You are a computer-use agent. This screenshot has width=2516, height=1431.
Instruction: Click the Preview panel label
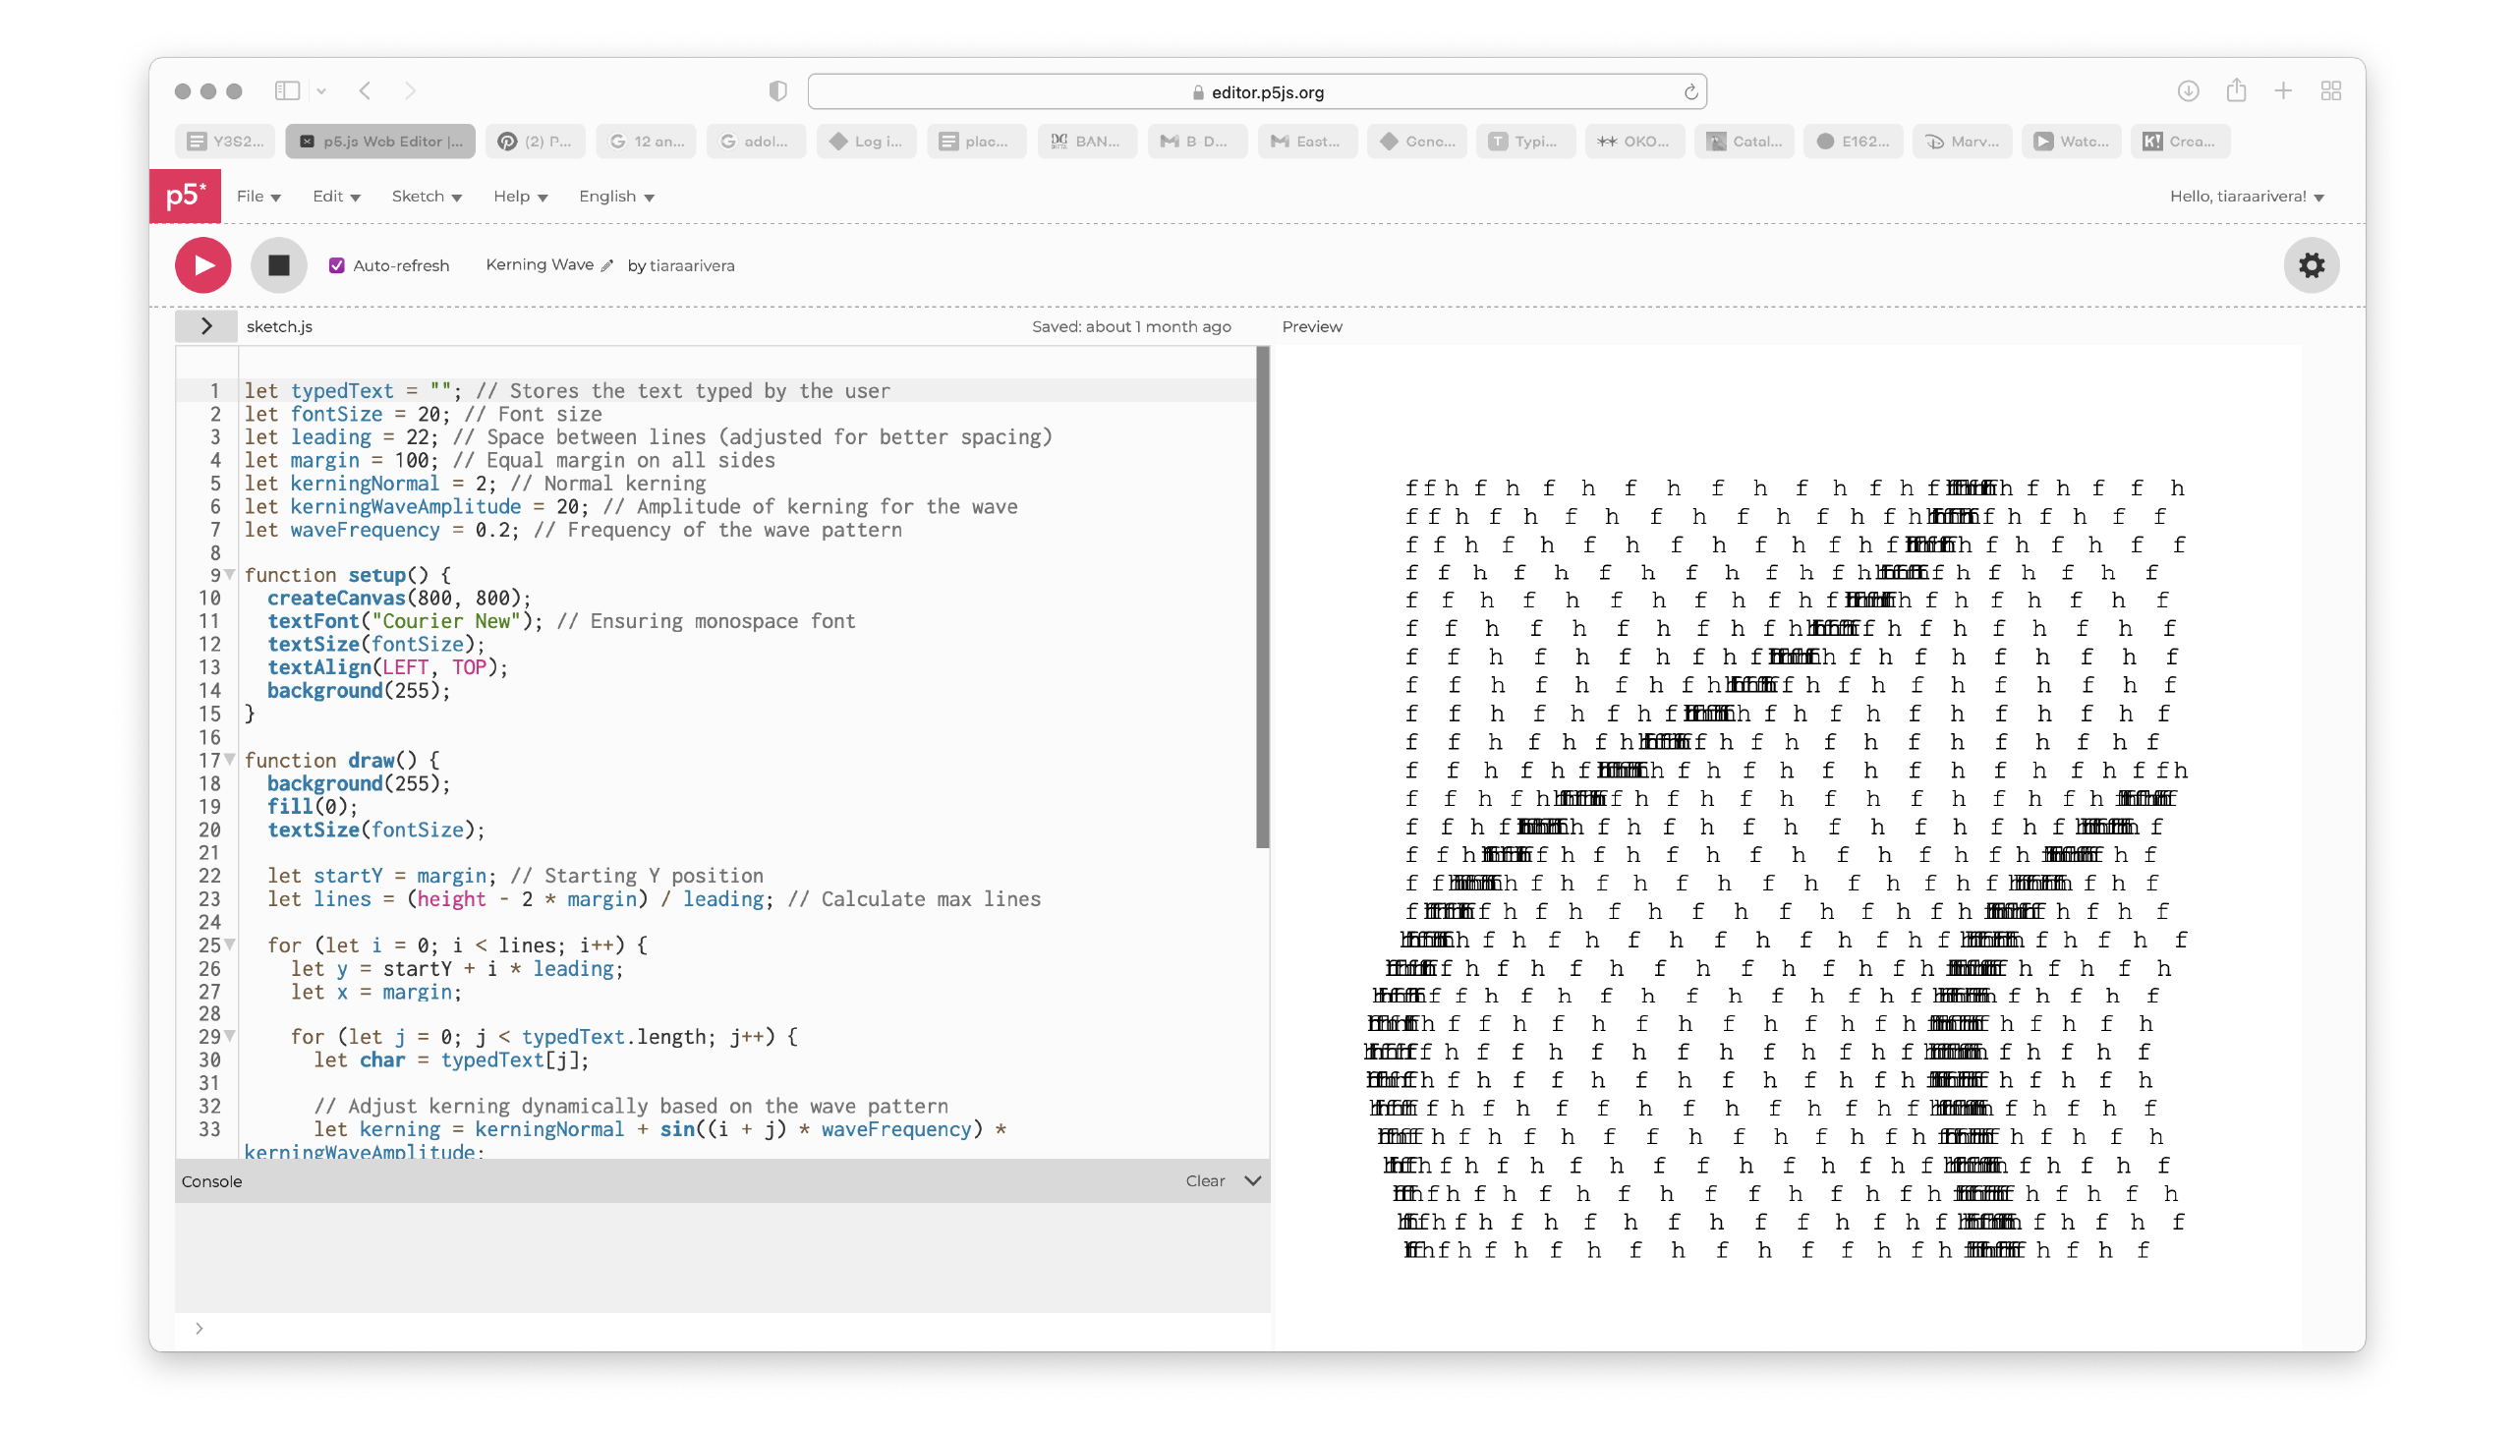[1311, 326]
